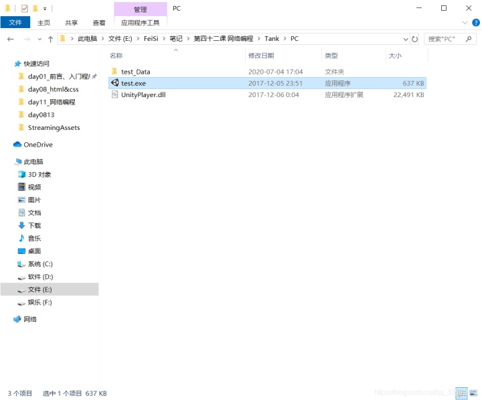
Task: Open 视频 folder in navigation pane
Action: [x=34, y=187]
